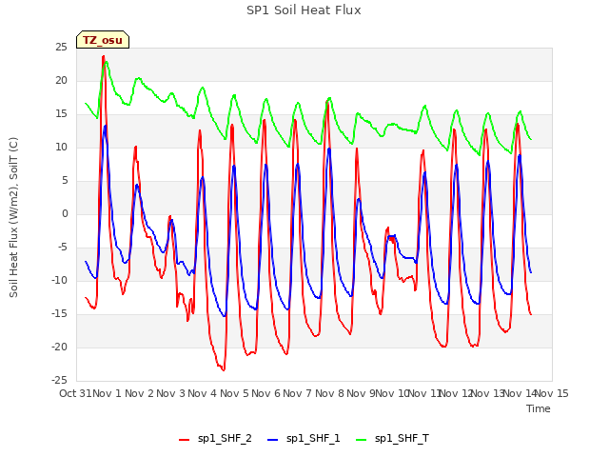Click the -10 y-axis tick label
The image size is (609, 457).
59,280
